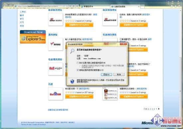Open the 搜索提供商 link in the 百度 description
Image resolution: width=183 pixels, height=129 pixels.
(x=84, y=89)
